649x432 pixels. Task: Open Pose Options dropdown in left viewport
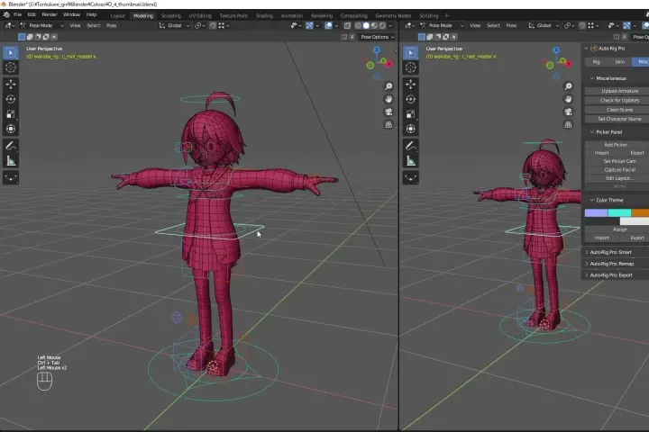(x=377, y=37)
